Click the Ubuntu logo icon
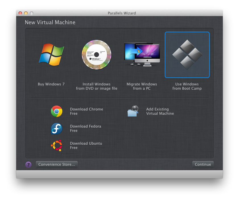Image resolution: width=239 pixels, height=201 pixels. [x=57, y=145]
